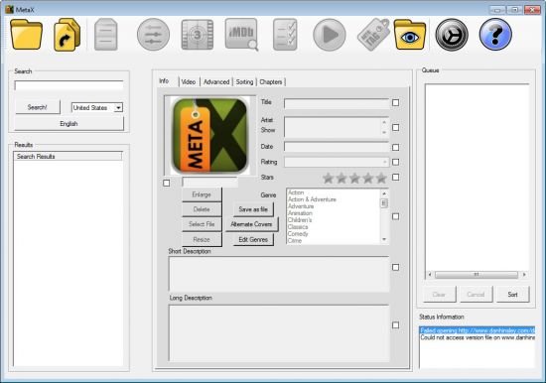Click the Enlarge cover button
The width and height of the screenshot is (546, 383).
pyautogui.click(x=202, y=194)
